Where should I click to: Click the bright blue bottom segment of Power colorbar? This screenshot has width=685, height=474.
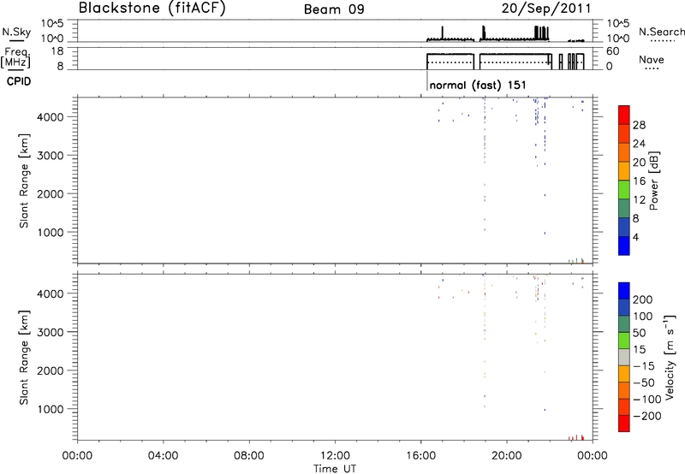624,246
